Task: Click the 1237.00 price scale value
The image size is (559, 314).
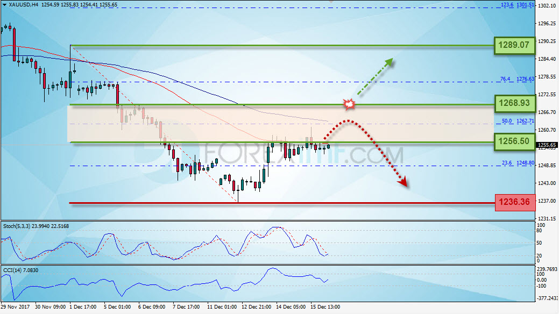Action: pos(547,201)
